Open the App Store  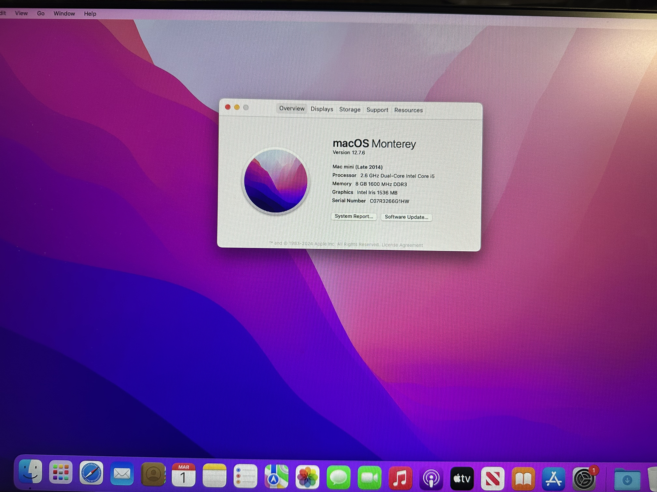coord(554,479)
